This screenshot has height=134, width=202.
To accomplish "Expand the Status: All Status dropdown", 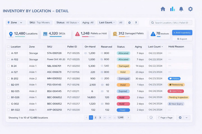I will click(x=67, y=23).
